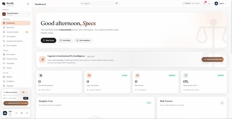Click '0 medium severity' text
The height and width of the screenshot is (119, 232).
95,90
